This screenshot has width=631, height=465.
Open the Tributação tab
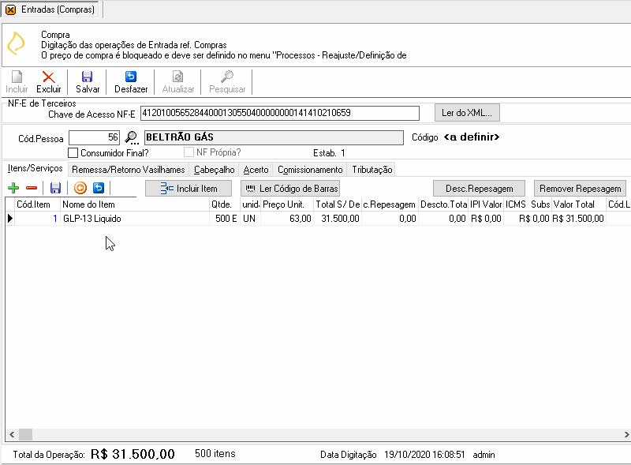[x=372, y=170]
